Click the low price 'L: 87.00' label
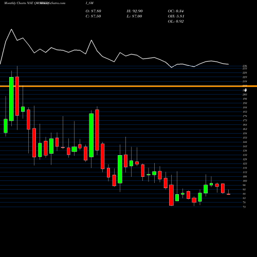Image resolution: width=257 pixels, height=257 pixels. (134, 16)
